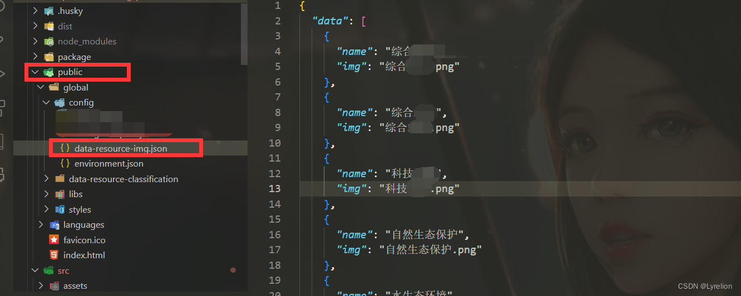This screenshot has height=296, width=741.
Task: Expand the languages folder chevron
Action: [x=41, y=225]
